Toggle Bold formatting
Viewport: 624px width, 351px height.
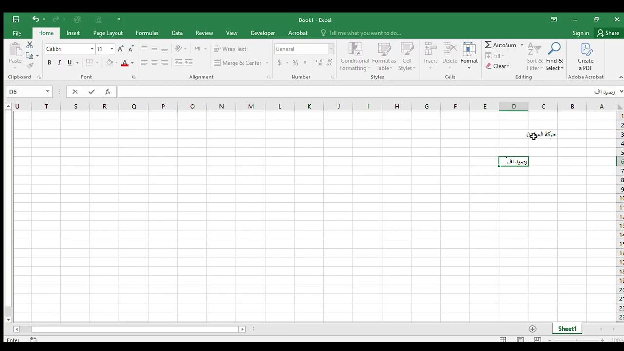[49, 63]
